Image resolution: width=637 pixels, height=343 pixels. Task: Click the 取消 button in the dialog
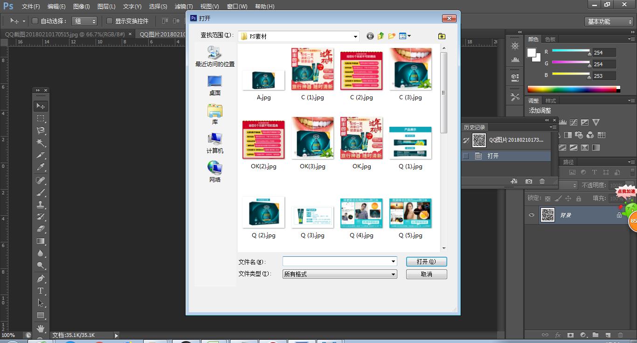point(426,274)
